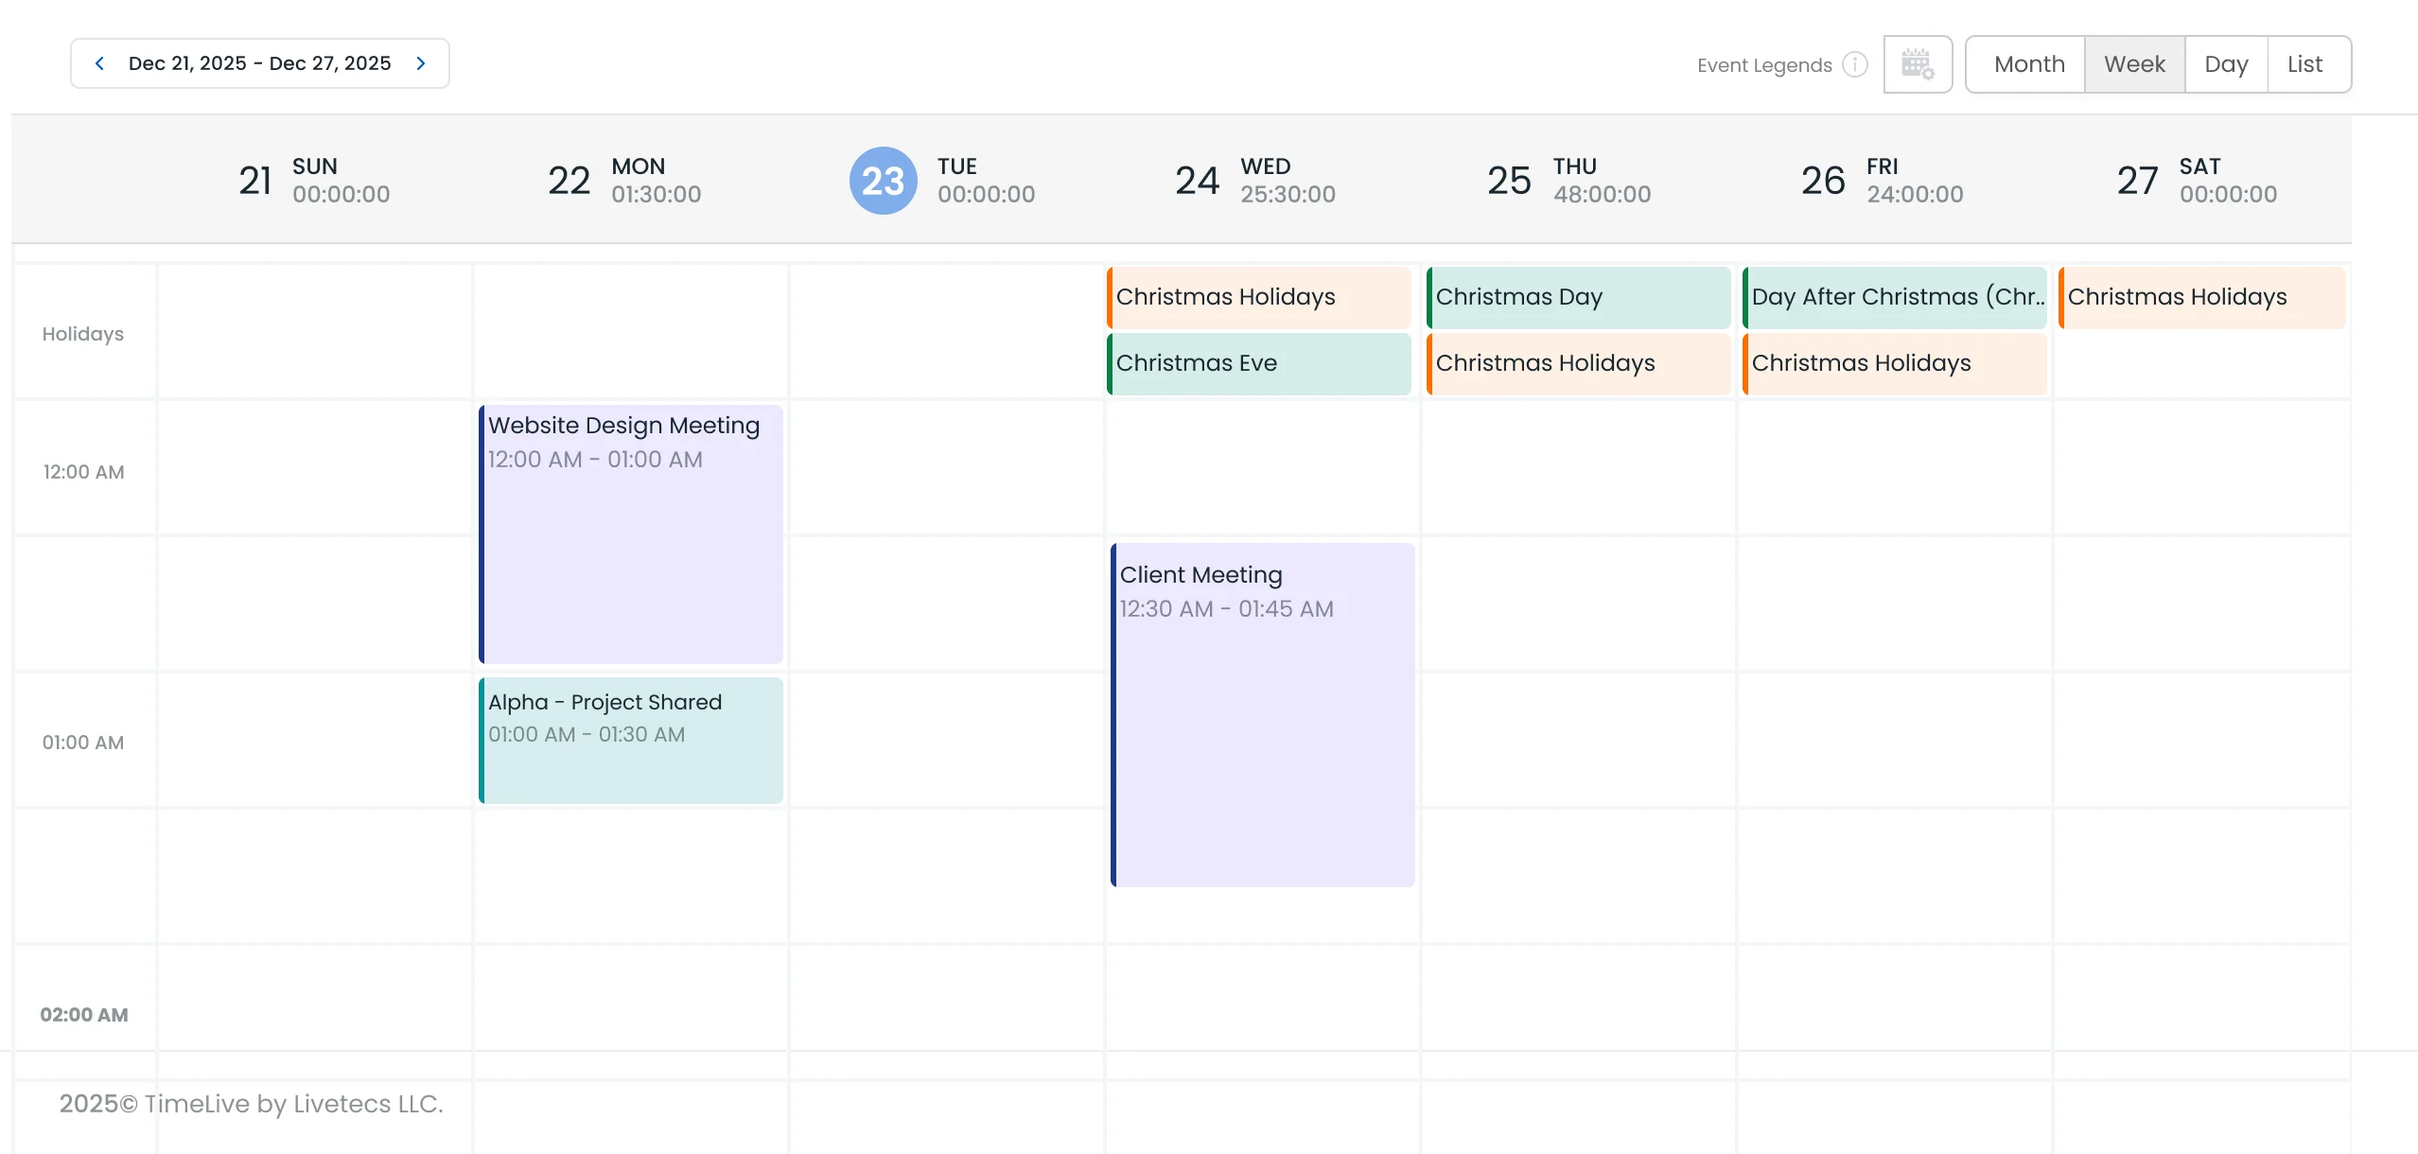The image size is (2418, 1154).
Task: Select Thursday's Christmas Holidays entry
Action: pos(1579,363)
